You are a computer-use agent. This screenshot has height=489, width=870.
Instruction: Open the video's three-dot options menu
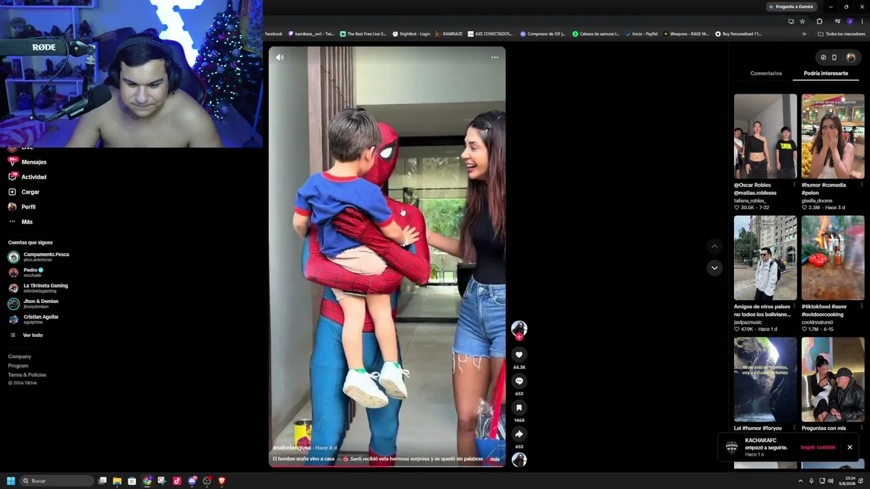point(495,57)
